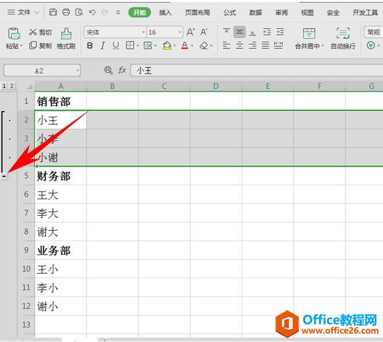The image size is (383, 342).
Task: Align text right
Action: 252,45
